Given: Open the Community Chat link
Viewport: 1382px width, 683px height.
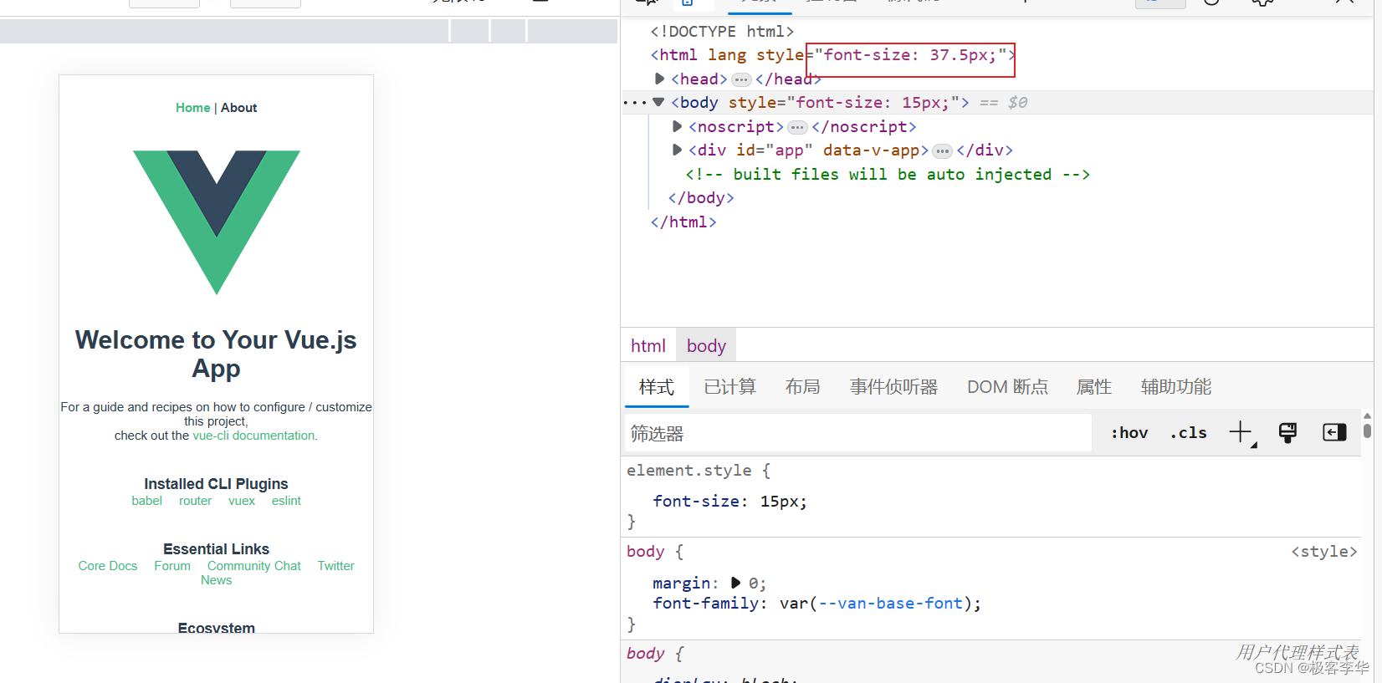Looking at the screenshot, I should point(254,566).
